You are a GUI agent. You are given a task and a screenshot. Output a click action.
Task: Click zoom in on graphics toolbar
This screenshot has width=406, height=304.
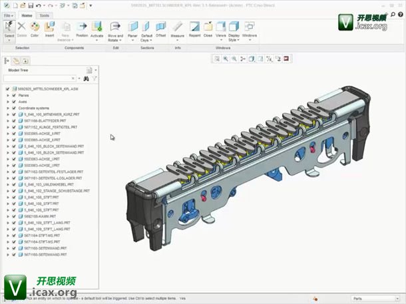(226, 59)
